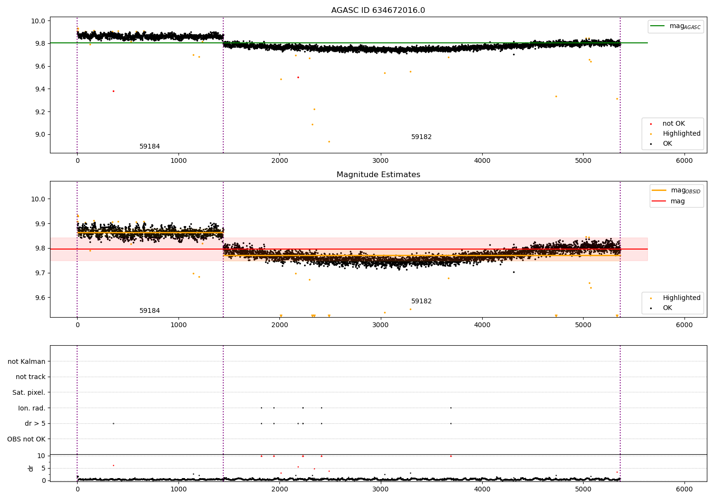Click the orange line swatch for mag OBSID
Viewport: 714px width, 500px height.
click(x=659, y=190)
